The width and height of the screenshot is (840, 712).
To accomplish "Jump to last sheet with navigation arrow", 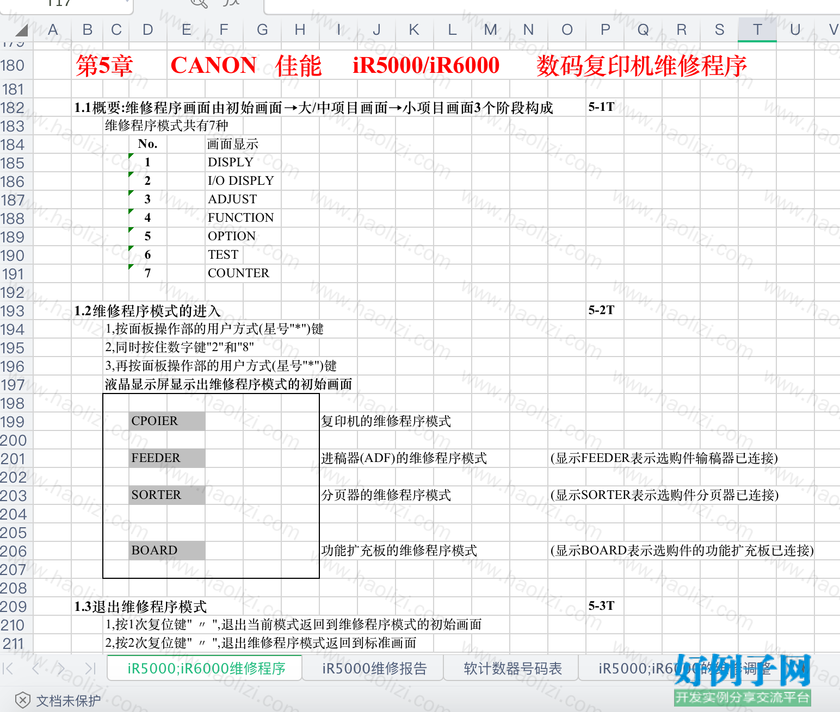I will coord(90,669).
